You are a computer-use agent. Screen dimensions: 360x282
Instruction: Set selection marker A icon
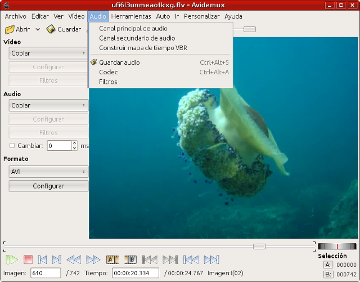pyautogui.click(x=112, y=259)
